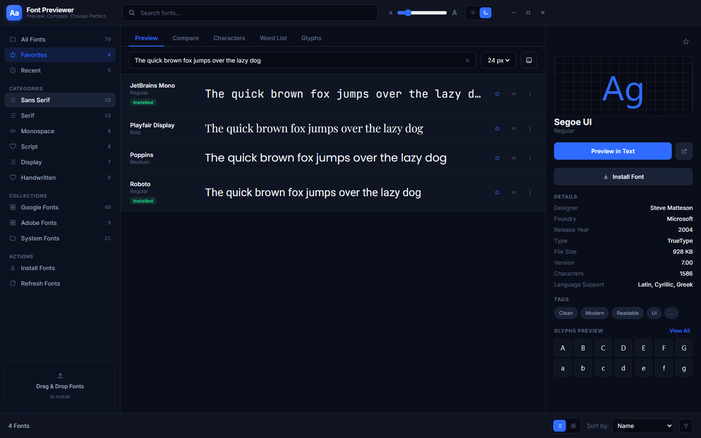701x438 pixels.
Task: Toggle the favorite star for Playfair Display
Action: click(x=497, y=129)
